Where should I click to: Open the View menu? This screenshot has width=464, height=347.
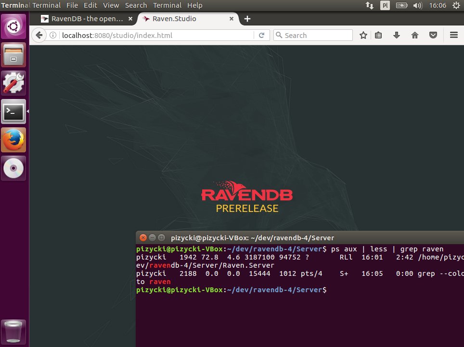[x=111, y=5]
